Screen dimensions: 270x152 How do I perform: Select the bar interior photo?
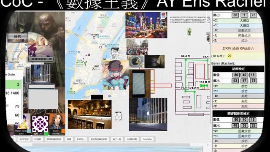pos(89,114)
